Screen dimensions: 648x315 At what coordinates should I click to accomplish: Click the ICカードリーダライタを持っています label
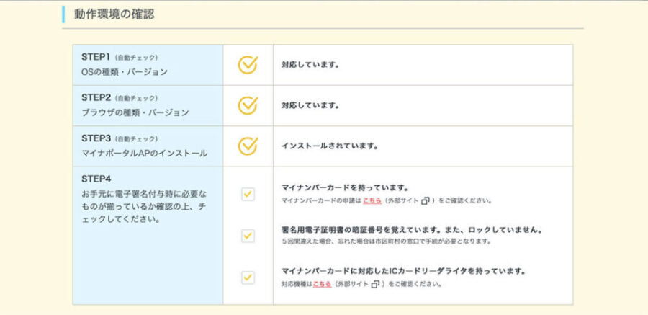(x=403, y=271)
